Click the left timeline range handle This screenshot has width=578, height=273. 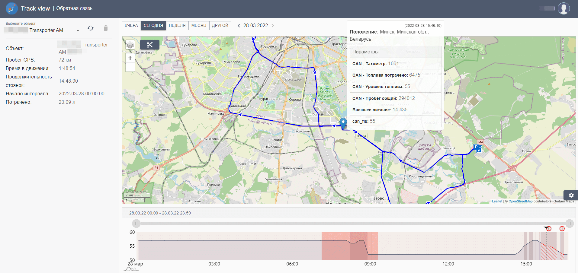coord(136,224)
